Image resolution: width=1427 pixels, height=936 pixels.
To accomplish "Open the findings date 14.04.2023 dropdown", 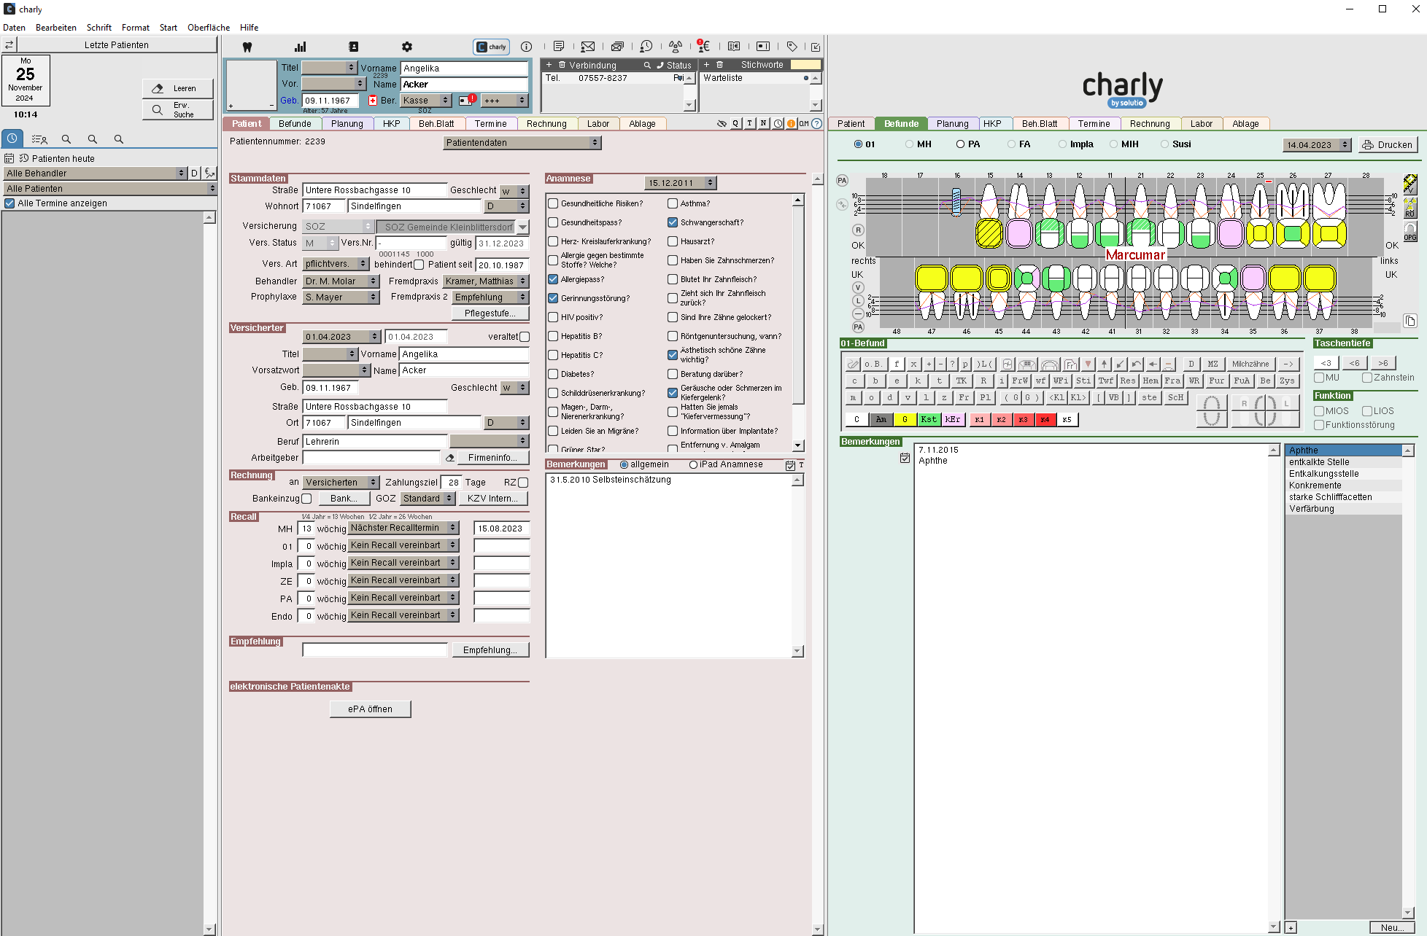I will [1317, 145].
